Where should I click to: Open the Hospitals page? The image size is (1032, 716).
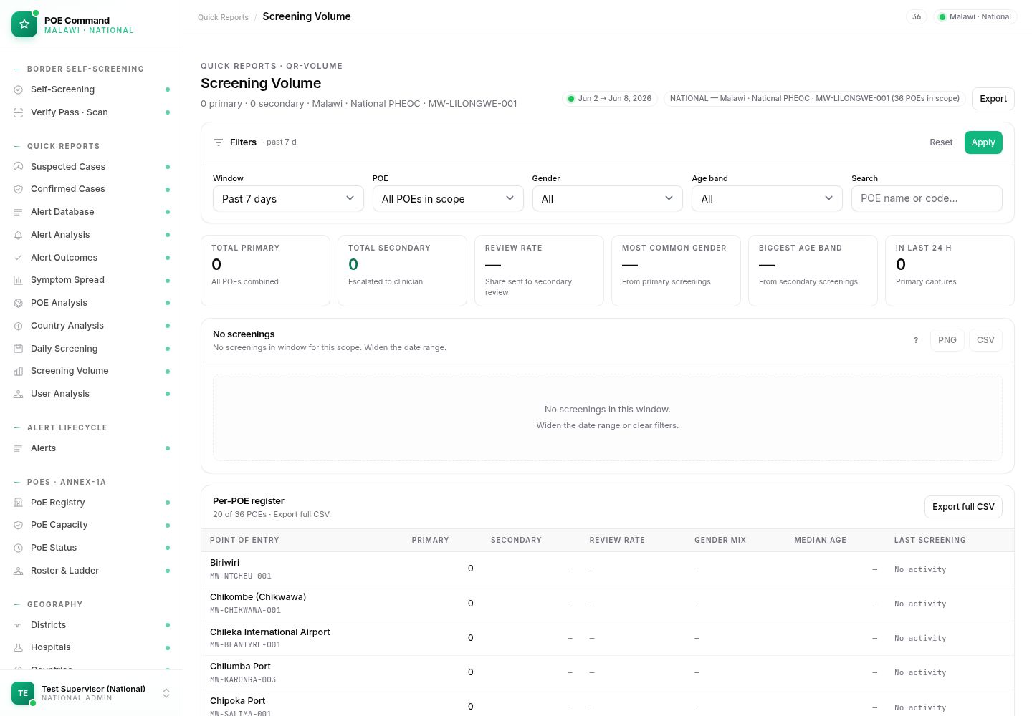coord(92,647)
